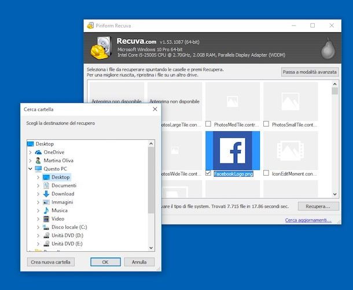Expand the Immagini tree node
Viewport: 353px width, 290px height.
pos(38,202)
